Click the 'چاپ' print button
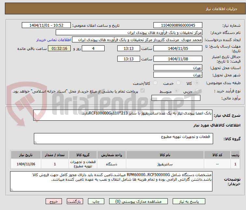246x210 pixels. (96, 202)
